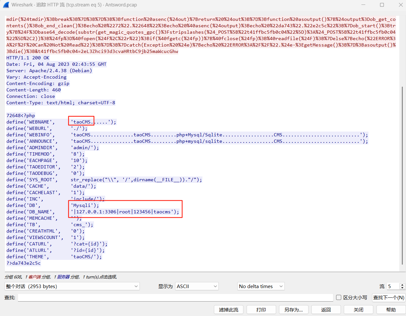The image size is (406, 316).
Task: Click the define('TAODEBUG' '0' line
Action: (46, 173)
